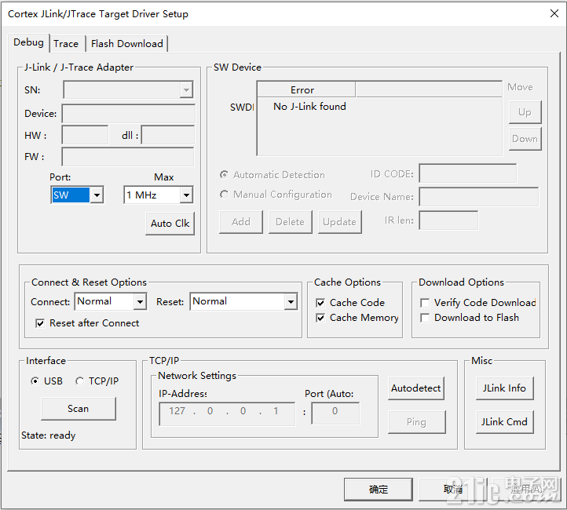The image size is (567, 510).
Task: Open the Connect Normal dropdown
Action: point(140,301)
